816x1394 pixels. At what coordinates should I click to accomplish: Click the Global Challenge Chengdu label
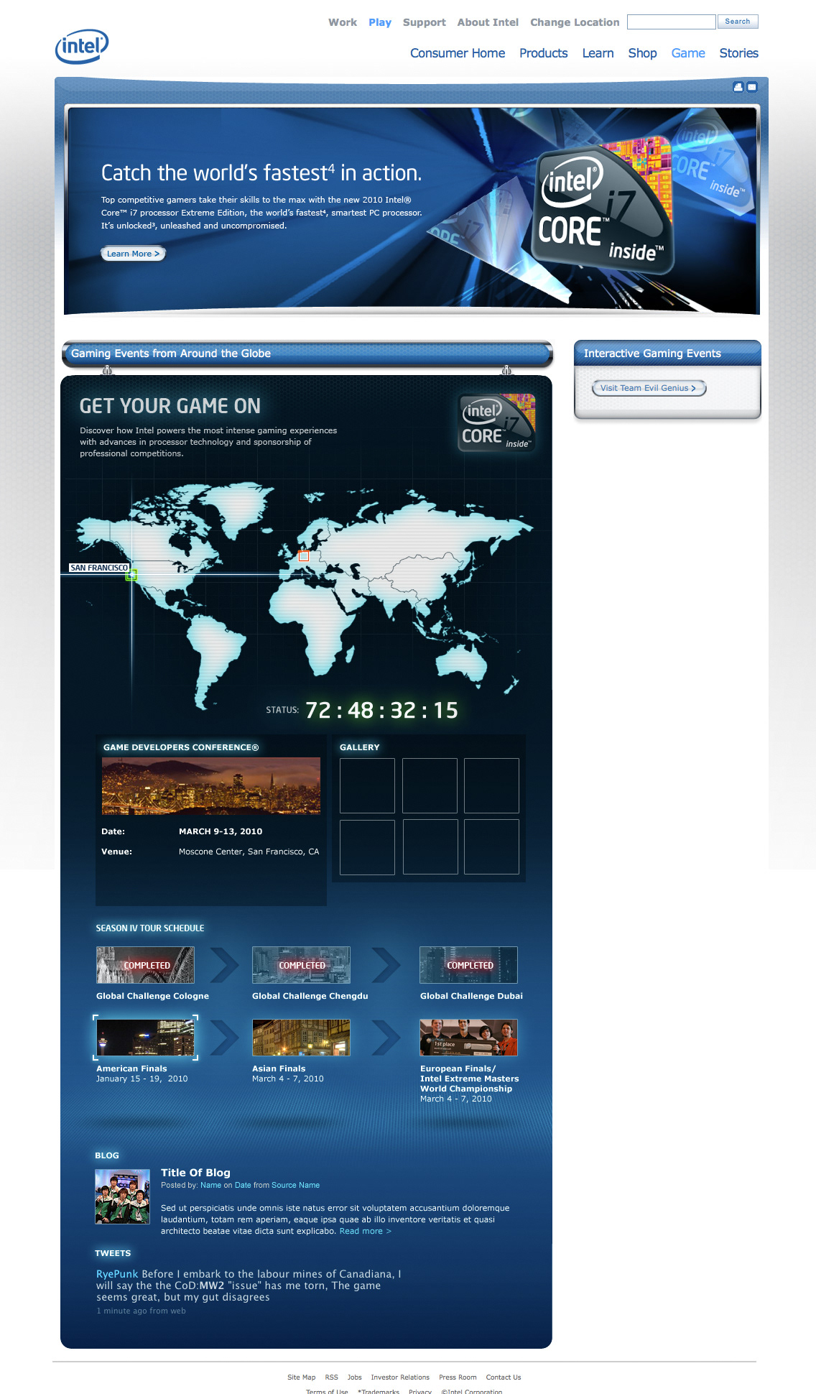point(310,996)
